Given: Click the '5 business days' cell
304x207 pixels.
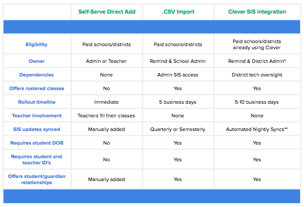Looking at the screenshot, I should [178, 102].
